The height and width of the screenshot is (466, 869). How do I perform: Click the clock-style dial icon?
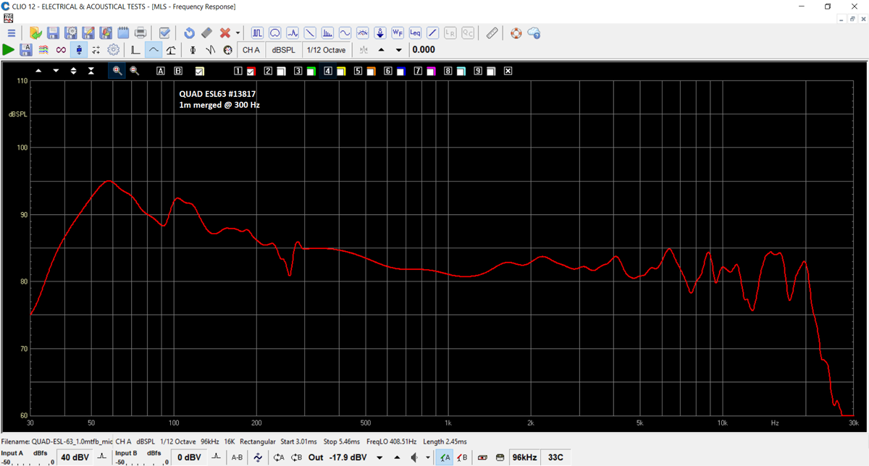228,50
